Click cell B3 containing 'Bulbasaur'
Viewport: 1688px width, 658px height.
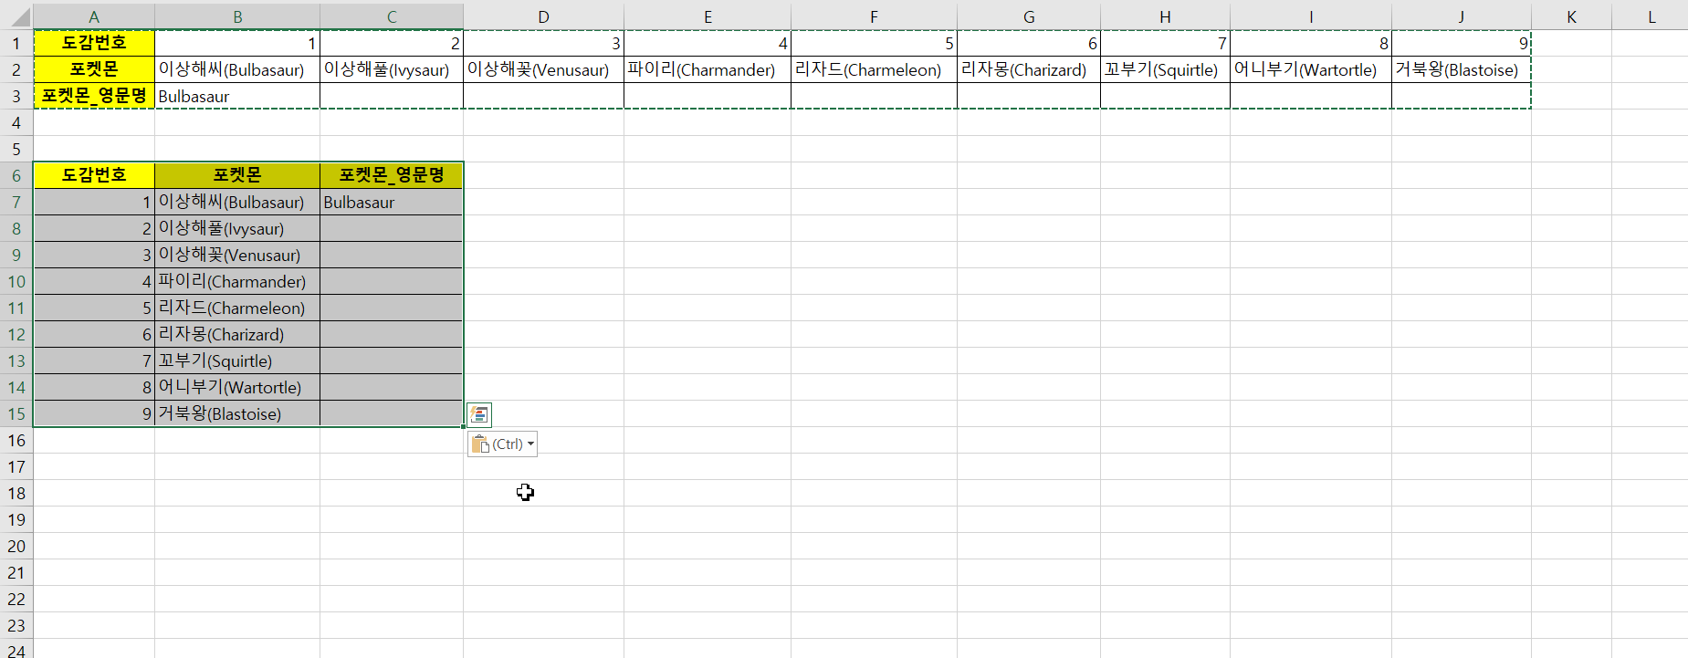pyautogui.click(x=237, y=96)
